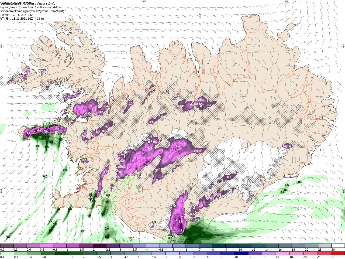Click the black 1.6 value offshore in the south

[x=189, y=239]
